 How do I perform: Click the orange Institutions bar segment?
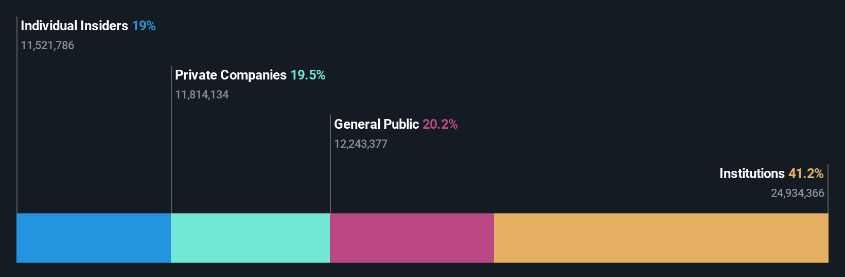coord(661,238)
